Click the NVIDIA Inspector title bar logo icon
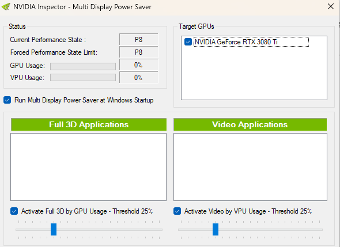The height and width of the screenshot is (247, 340). coord(6,7)
